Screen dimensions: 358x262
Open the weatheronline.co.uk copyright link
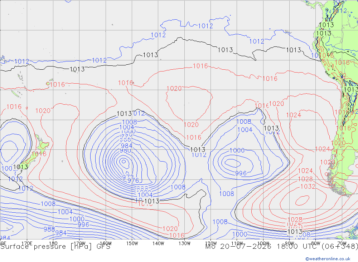pyautogui.click(x=328, y=259)
